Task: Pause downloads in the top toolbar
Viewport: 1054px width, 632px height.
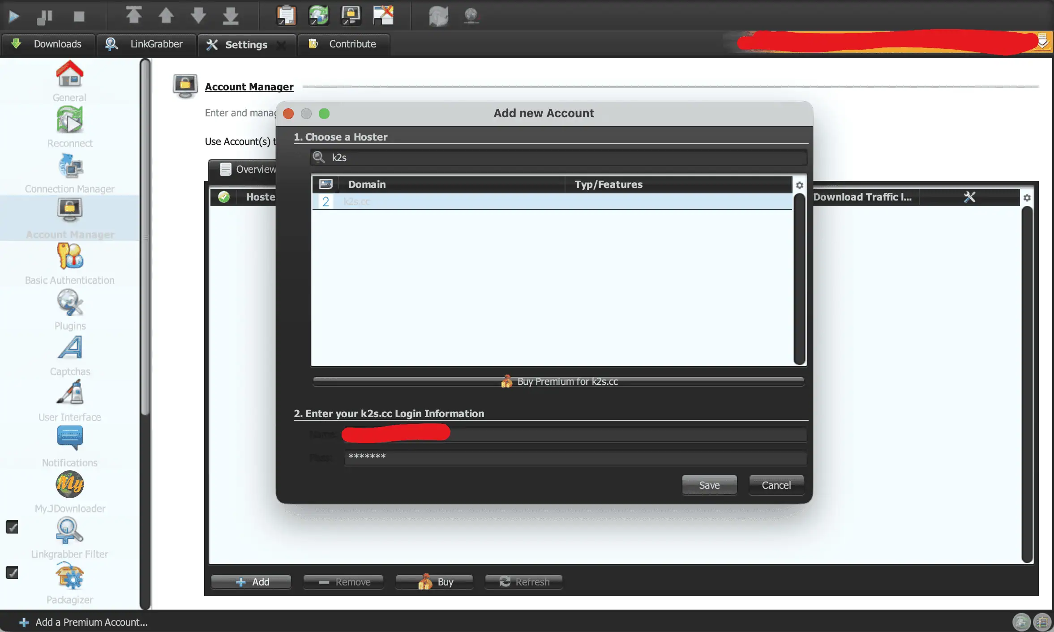Action: tap(45, 17)
